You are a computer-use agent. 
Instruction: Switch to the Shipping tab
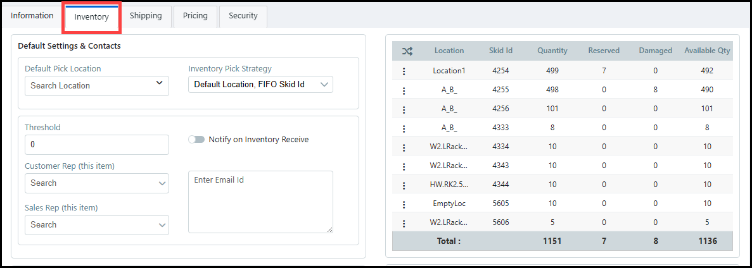[x=146, y=16]
